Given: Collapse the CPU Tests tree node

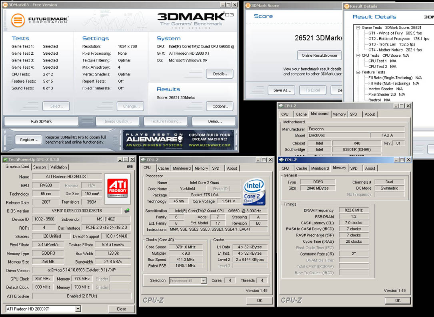Looking at the screenshot, I should (358, 55).
